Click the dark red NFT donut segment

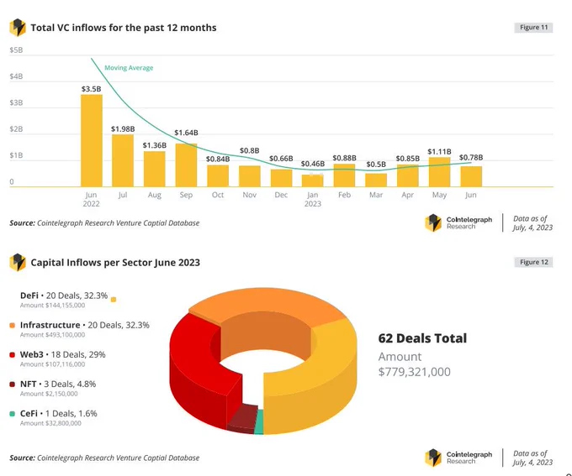pos(242,417)
